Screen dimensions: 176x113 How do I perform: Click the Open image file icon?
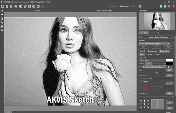point(7,6)
